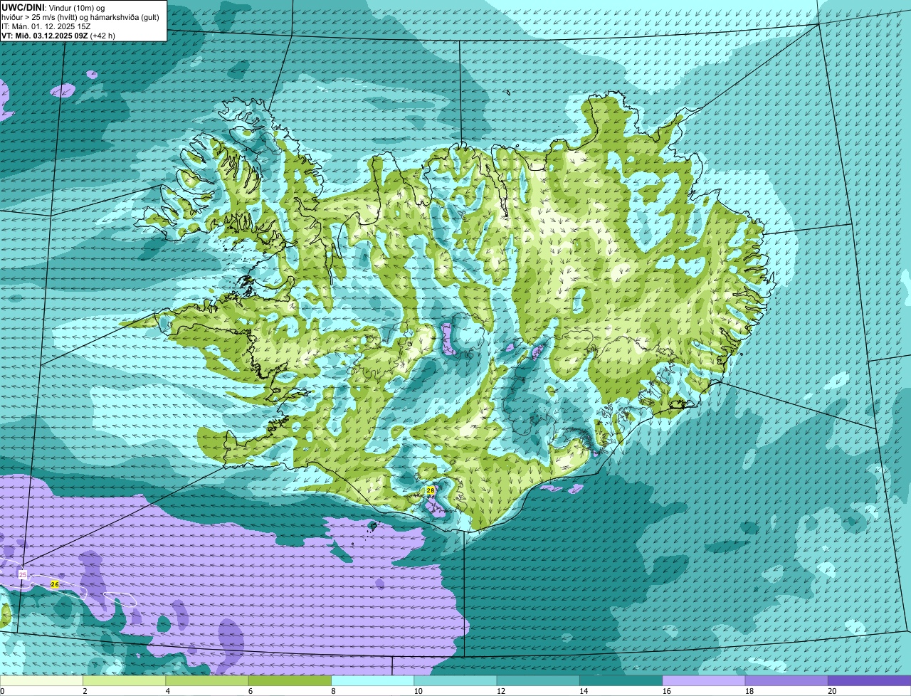Image resolution: width=911 pixels, height=696 pixels.
Task: Pick the 14–16 m/s dark teal legend segment
Action: pyautogui.click(x=621, y=681)
